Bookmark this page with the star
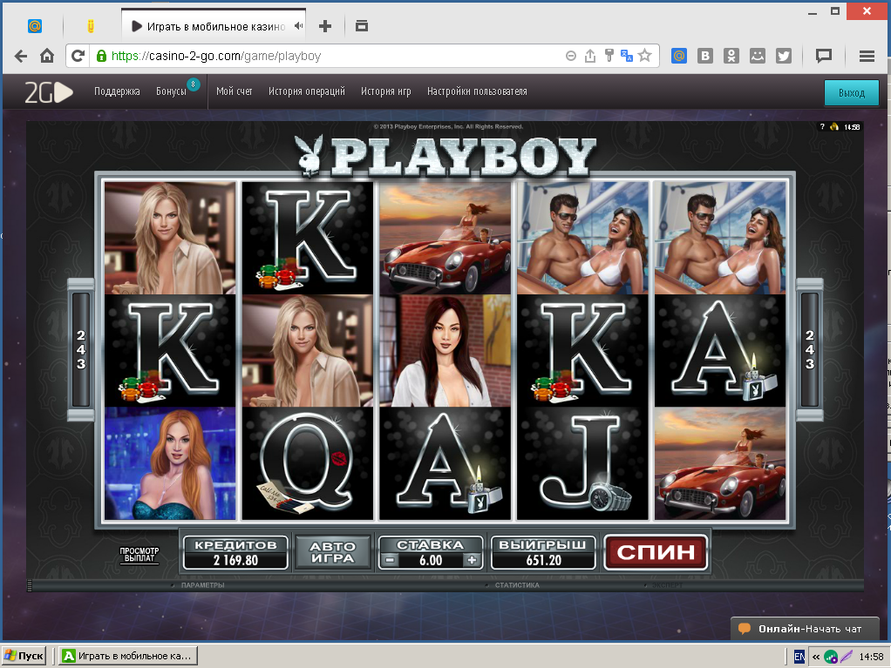 645,56
